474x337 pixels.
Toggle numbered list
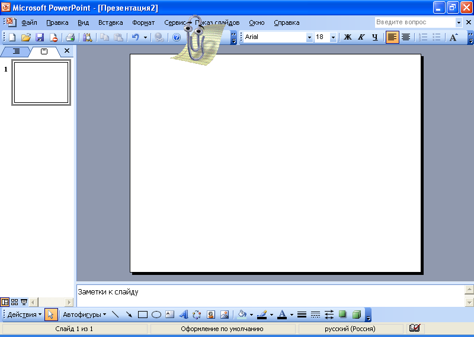point(423,37)
